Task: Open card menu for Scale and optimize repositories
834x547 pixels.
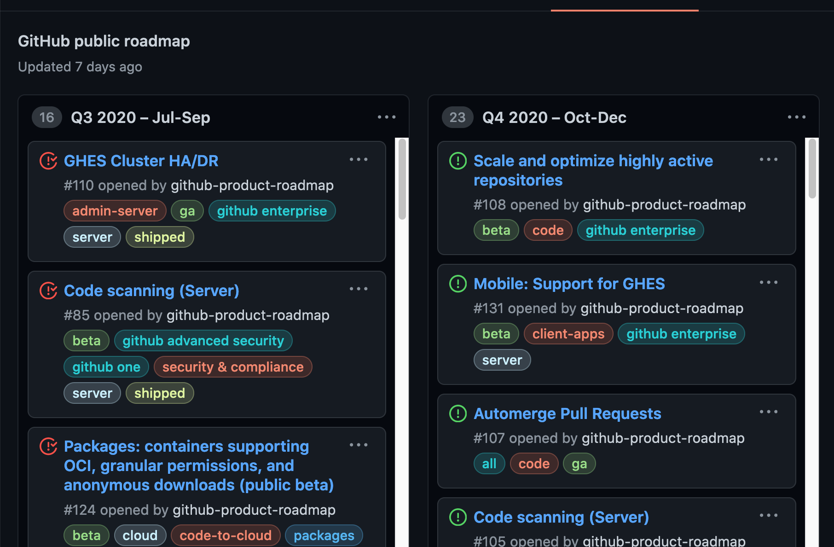Action: tap(769, 159)
